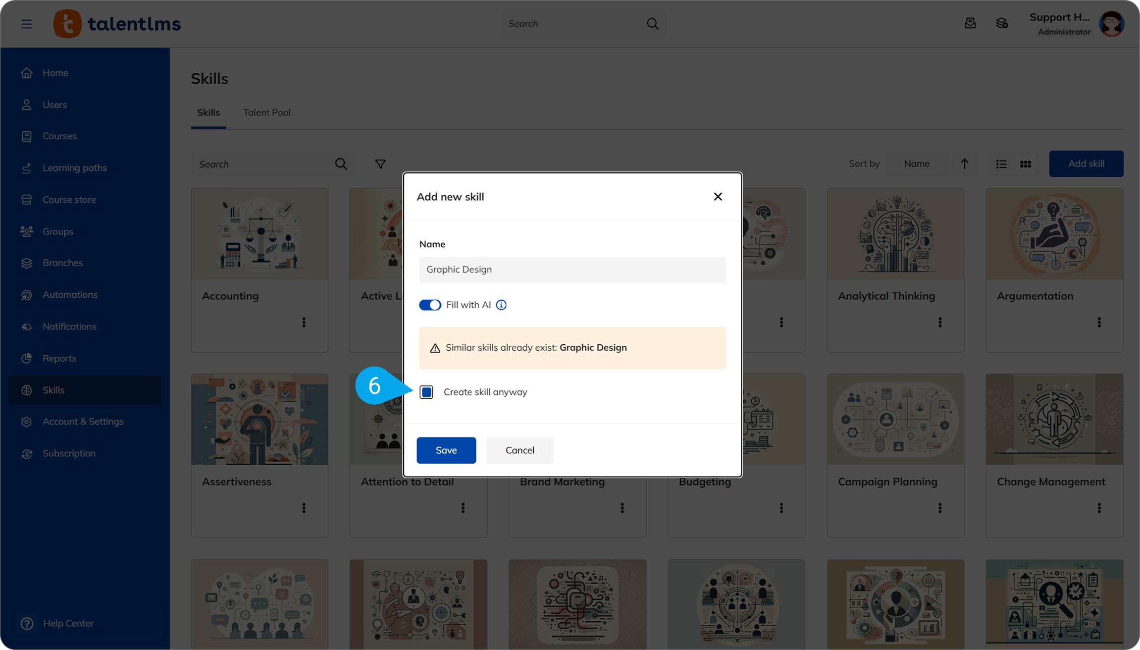Save the new skill
1140x650 pixels.
coord(446,450)
